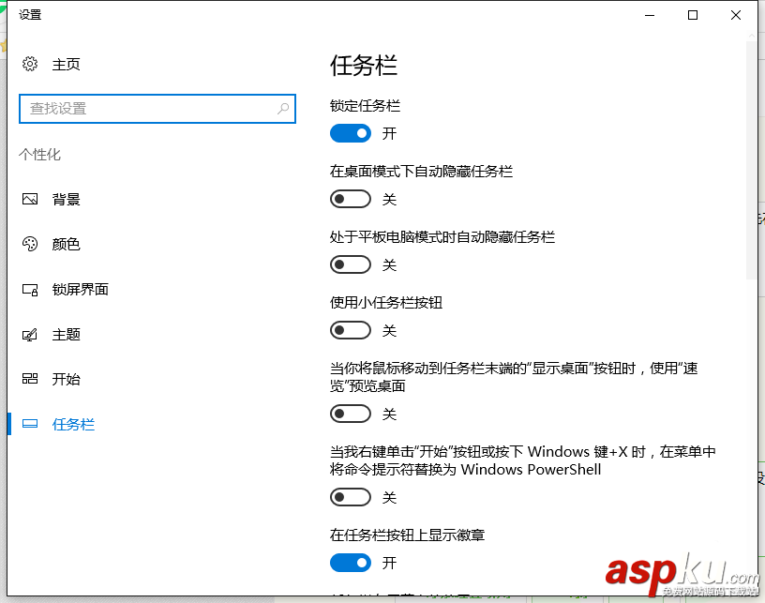Click the 主题 themes icon
This screenshot has width=765, height=603.
[x=30, y=334]
